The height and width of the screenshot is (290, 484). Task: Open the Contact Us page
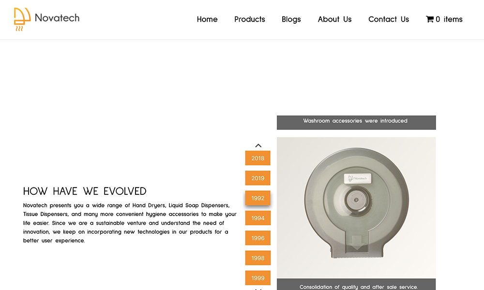click(389, 19)
